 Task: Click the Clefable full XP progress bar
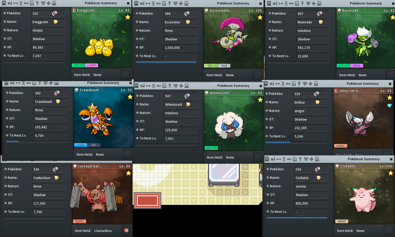[x=297, y=218]
